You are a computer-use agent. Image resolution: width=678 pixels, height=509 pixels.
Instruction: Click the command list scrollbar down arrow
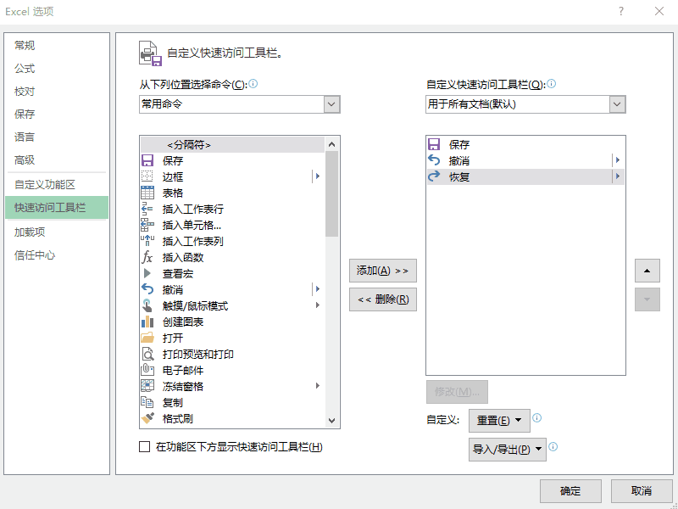click(331, 420)
